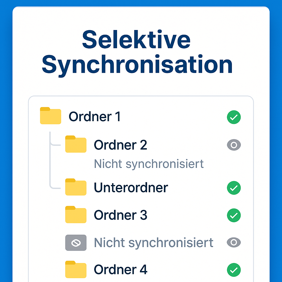
Task: Select the Ordner 2 label
Action: [120, 145]
